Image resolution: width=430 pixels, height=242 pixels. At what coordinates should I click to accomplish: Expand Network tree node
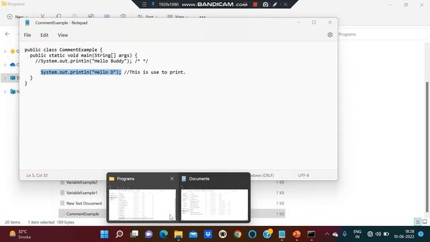tap(5, 91)
